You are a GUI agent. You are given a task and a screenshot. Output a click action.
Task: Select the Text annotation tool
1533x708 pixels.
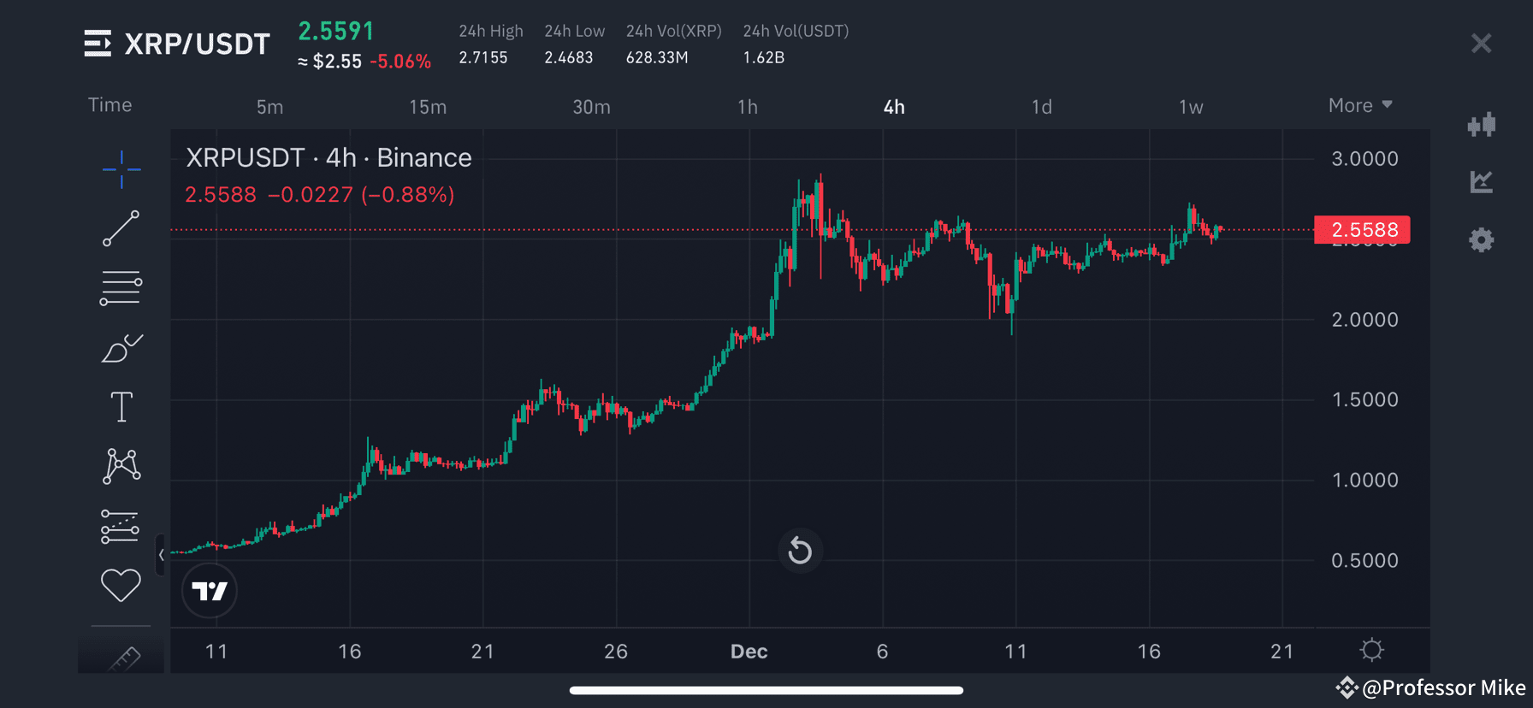(121, 406)
